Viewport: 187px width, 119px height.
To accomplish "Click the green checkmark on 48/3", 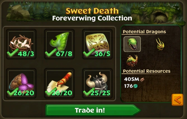I will 13,53.
